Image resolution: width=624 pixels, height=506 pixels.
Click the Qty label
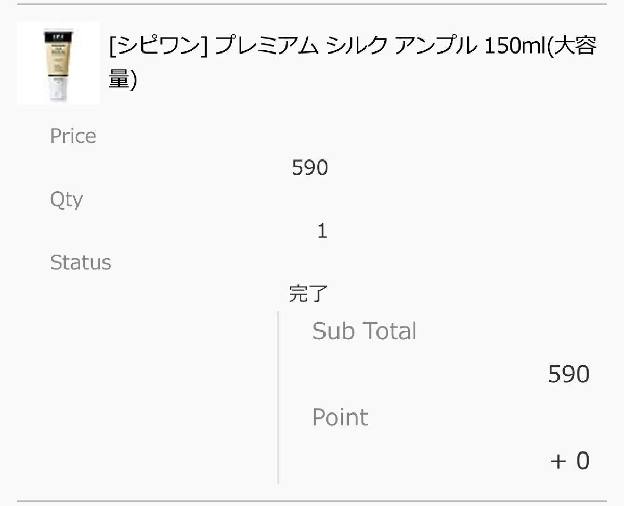(66, 199)
